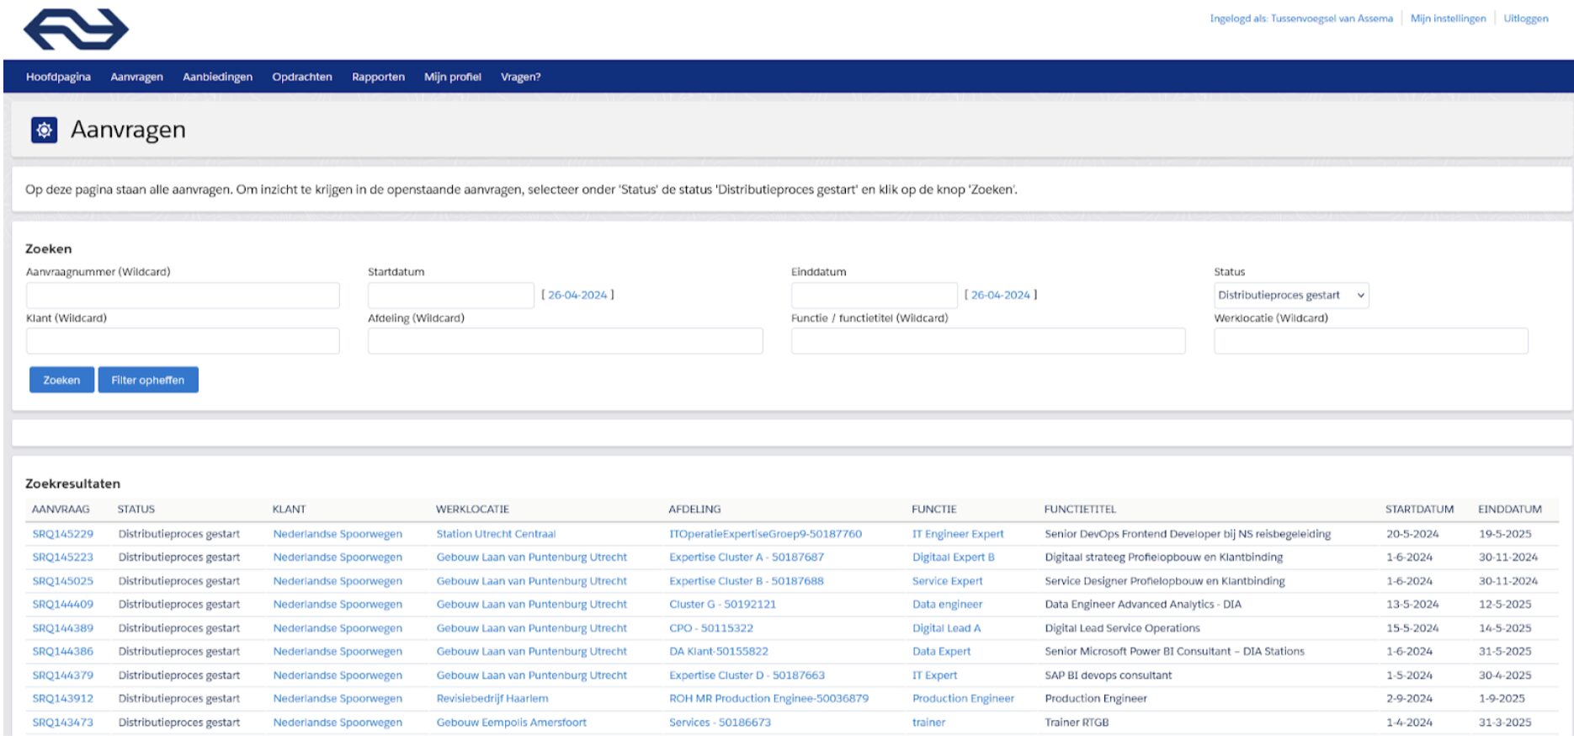Open Expertise Cluster B - 50187688 link
The image size is (1574, 736).
747,581
